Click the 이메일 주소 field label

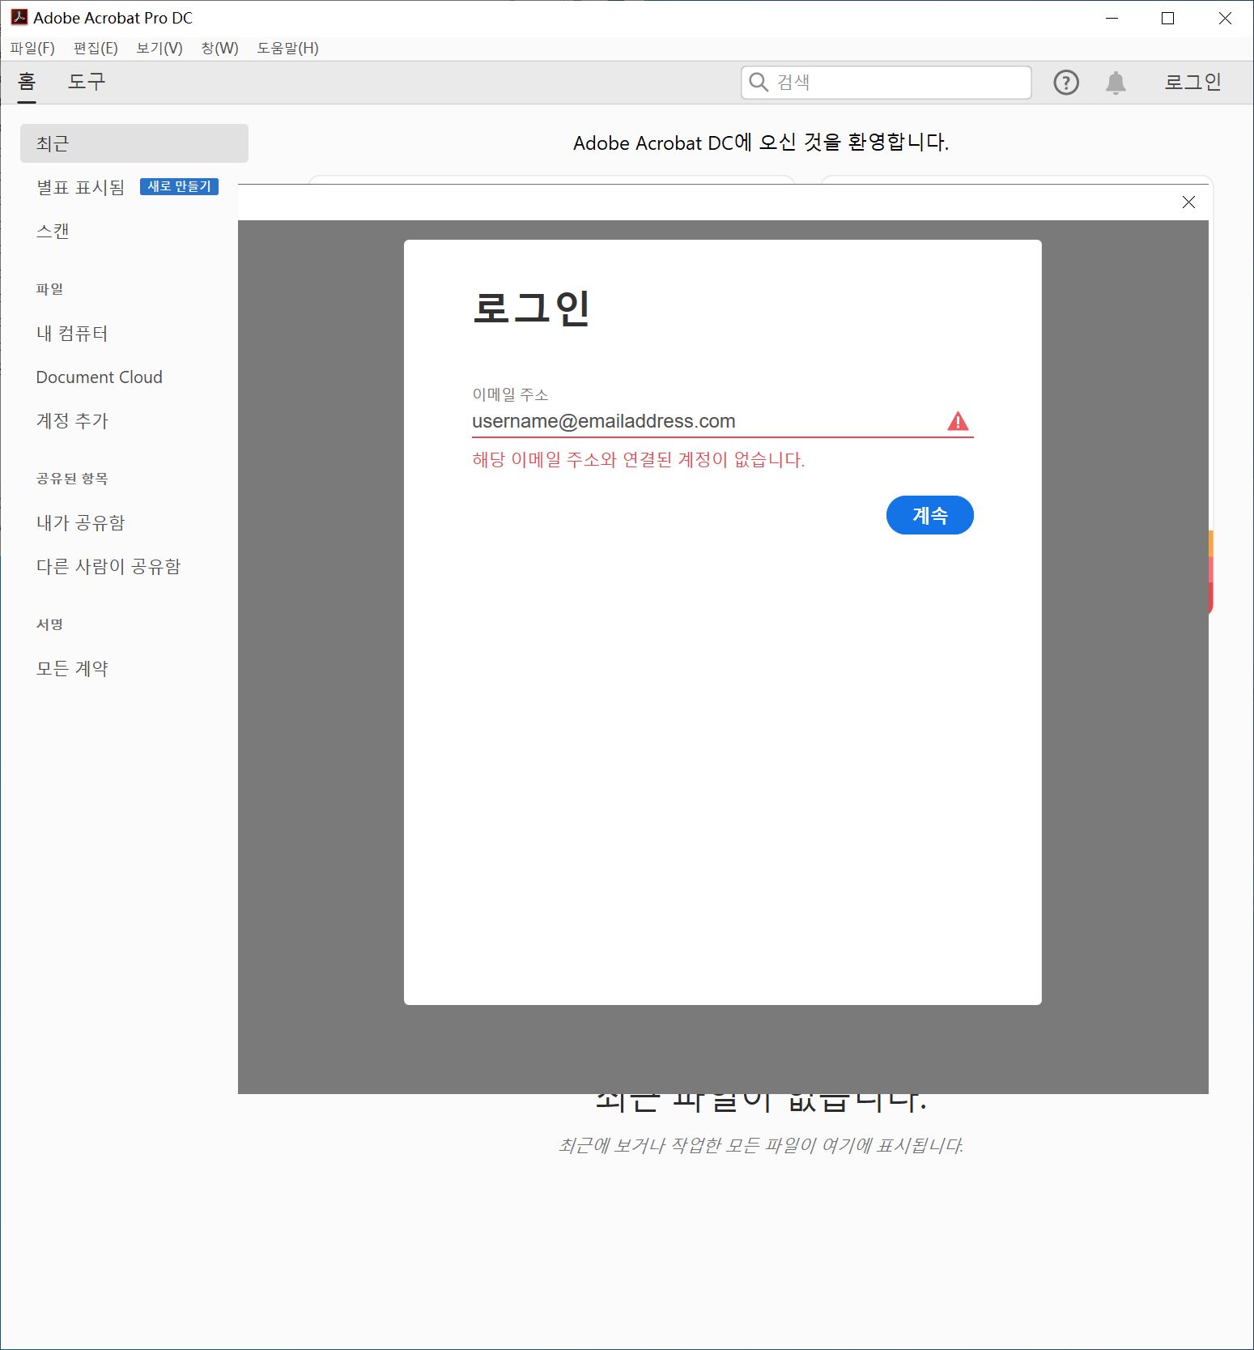coord(510,394)
